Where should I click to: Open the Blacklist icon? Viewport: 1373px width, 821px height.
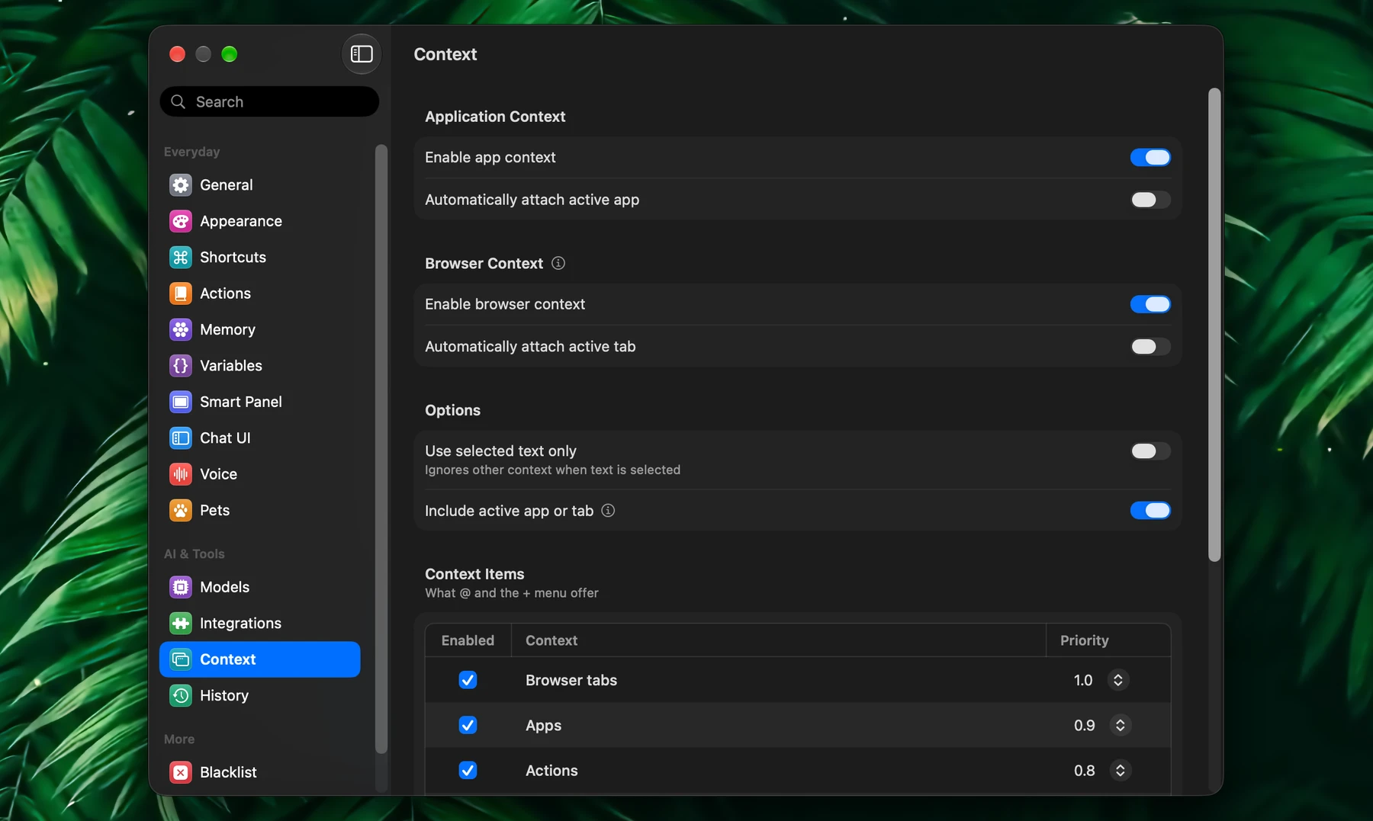pyautogui.click(x=181, y=772)
